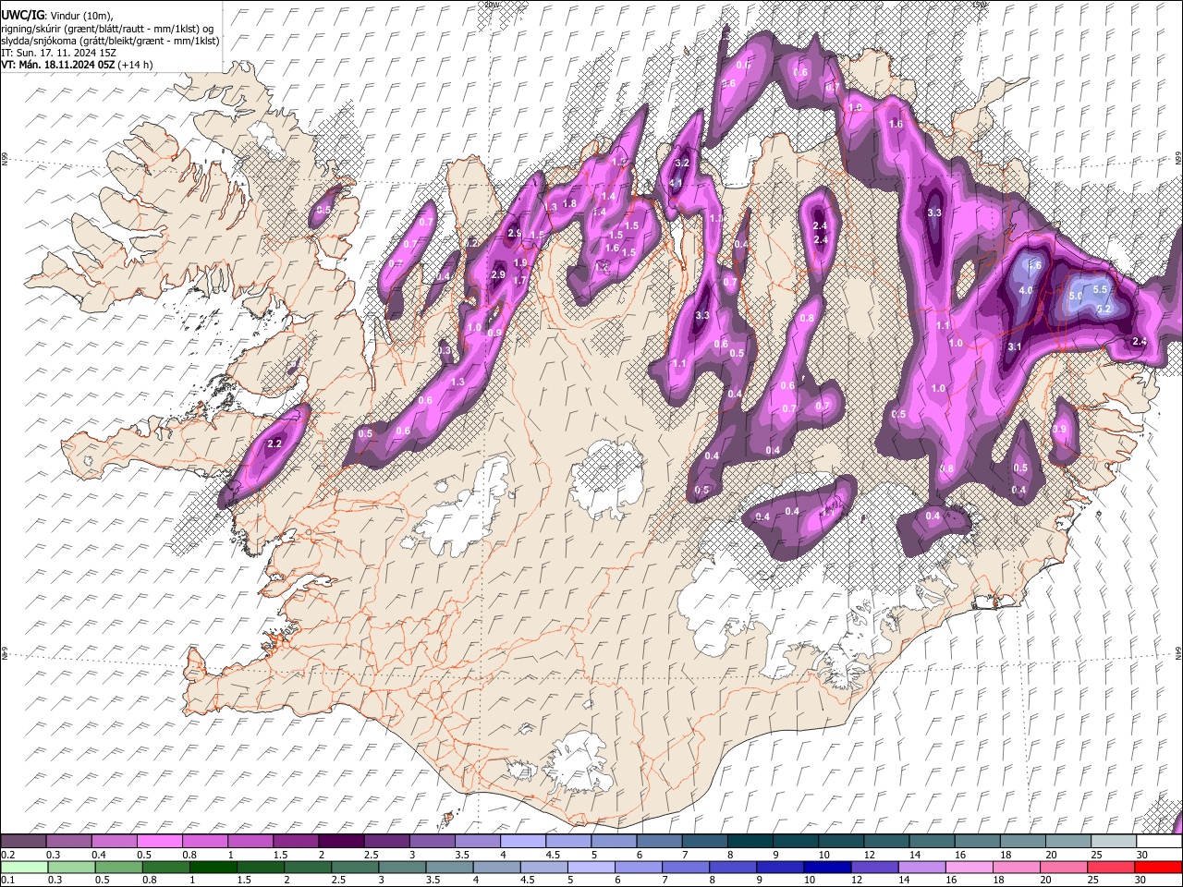This screenshot has width=1183, height=887.
Task: Click the upper legend swatch between 0.3 and 0.4
Action: 68,842
